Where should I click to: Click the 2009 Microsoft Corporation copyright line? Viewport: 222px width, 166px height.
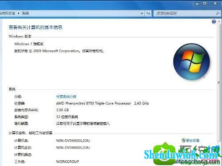pos(59,51)
